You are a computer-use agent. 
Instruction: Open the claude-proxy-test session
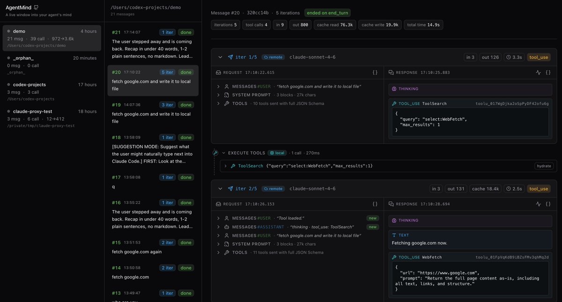52,118
